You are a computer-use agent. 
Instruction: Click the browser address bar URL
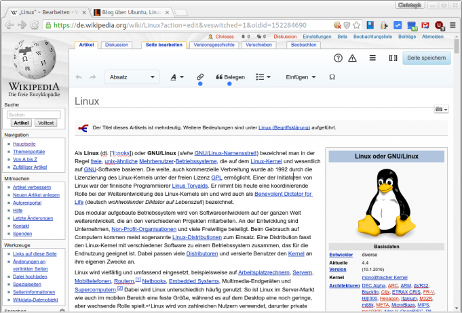point(180,25)
